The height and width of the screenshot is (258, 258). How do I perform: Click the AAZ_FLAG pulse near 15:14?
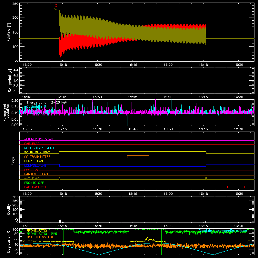click(x=59, y=178)
